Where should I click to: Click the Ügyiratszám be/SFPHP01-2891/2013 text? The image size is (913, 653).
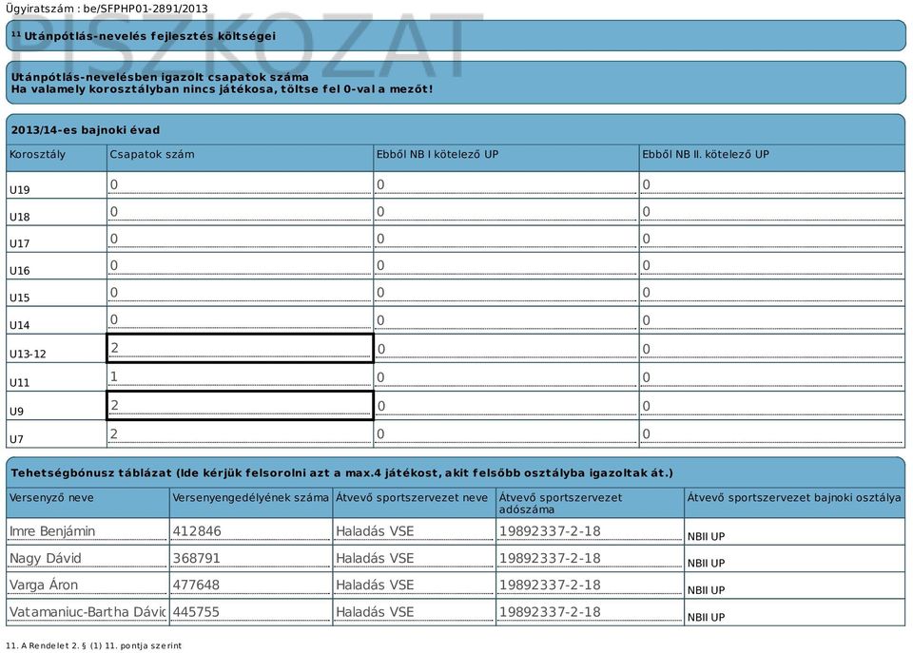(107, 9)
